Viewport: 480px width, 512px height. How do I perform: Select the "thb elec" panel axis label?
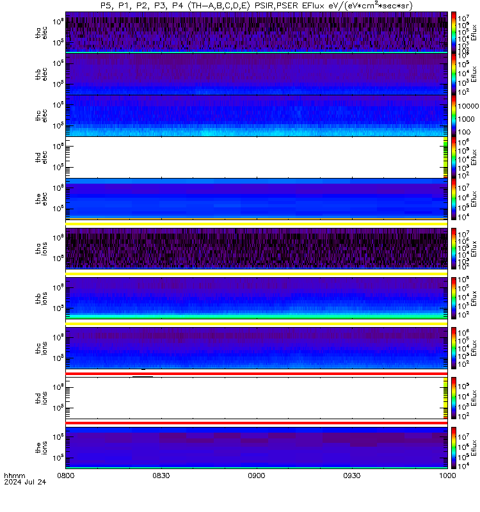41,74
